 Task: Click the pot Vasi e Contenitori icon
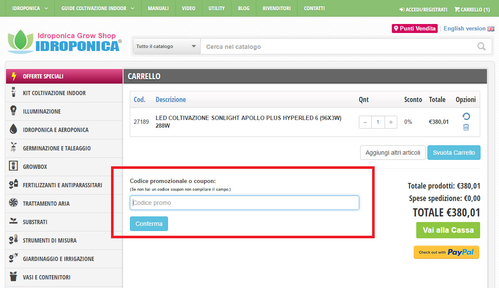coord(13,276)
